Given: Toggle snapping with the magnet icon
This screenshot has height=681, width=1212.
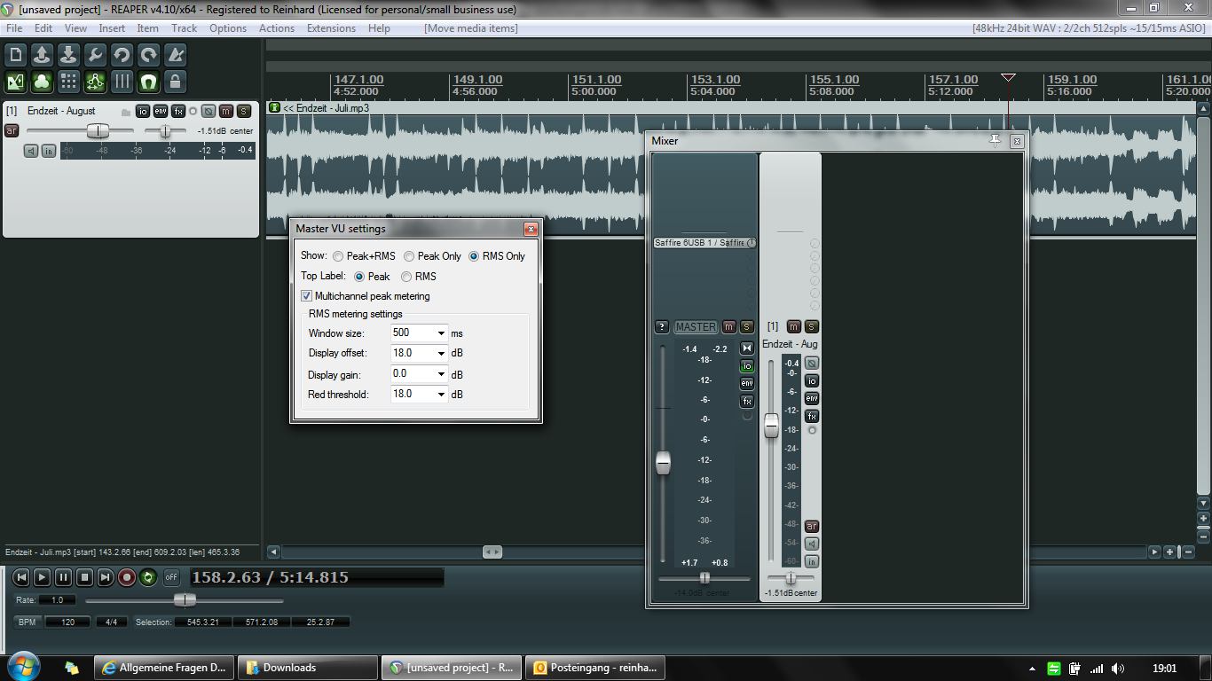Looking at the screenshot, I should pyautogui.click(x=148, y=82).
